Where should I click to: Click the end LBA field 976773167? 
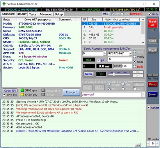(118, 53)
